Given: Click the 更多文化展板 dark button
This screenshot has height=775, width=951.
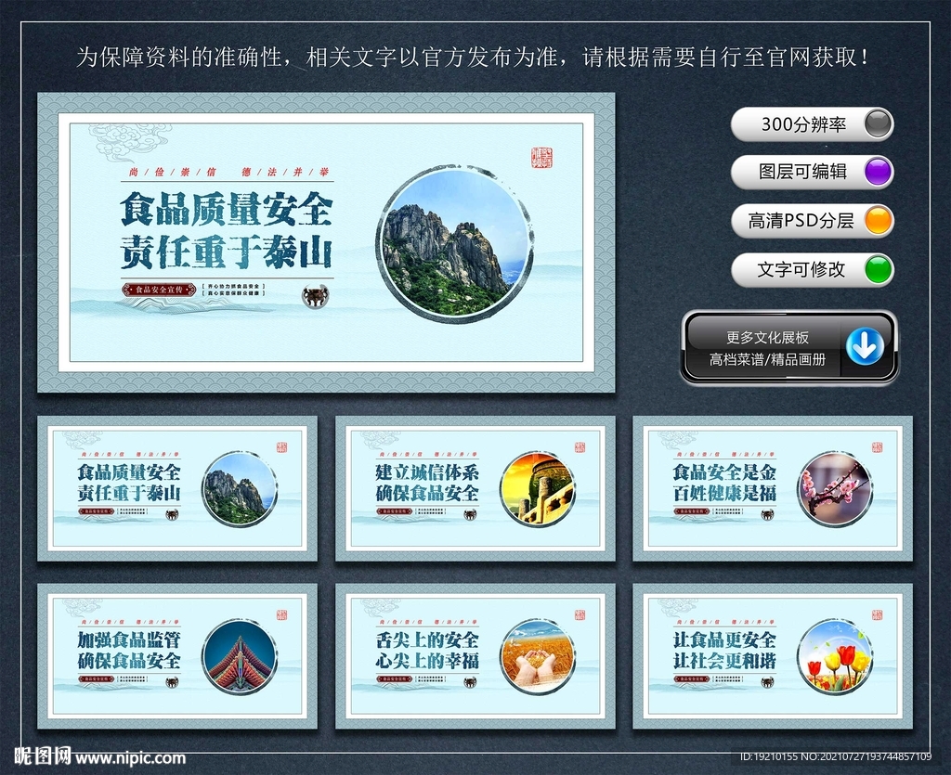Looking at the screenshot, I should pyautogui.click(x=789, y=347).
